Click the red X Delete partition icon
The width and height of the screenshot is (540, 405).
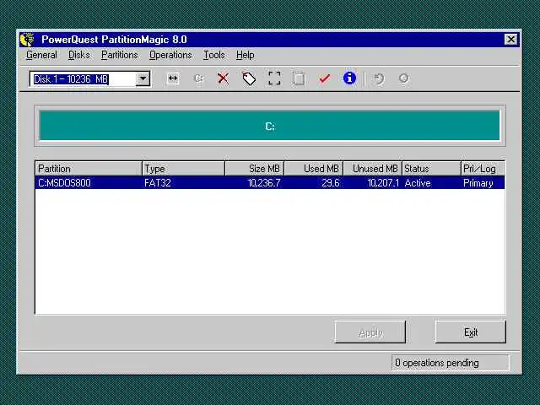tap(223, 78)
